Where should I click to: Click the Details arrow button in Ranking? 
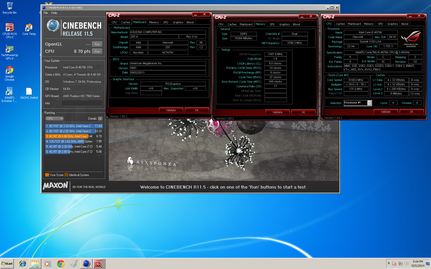100,119
